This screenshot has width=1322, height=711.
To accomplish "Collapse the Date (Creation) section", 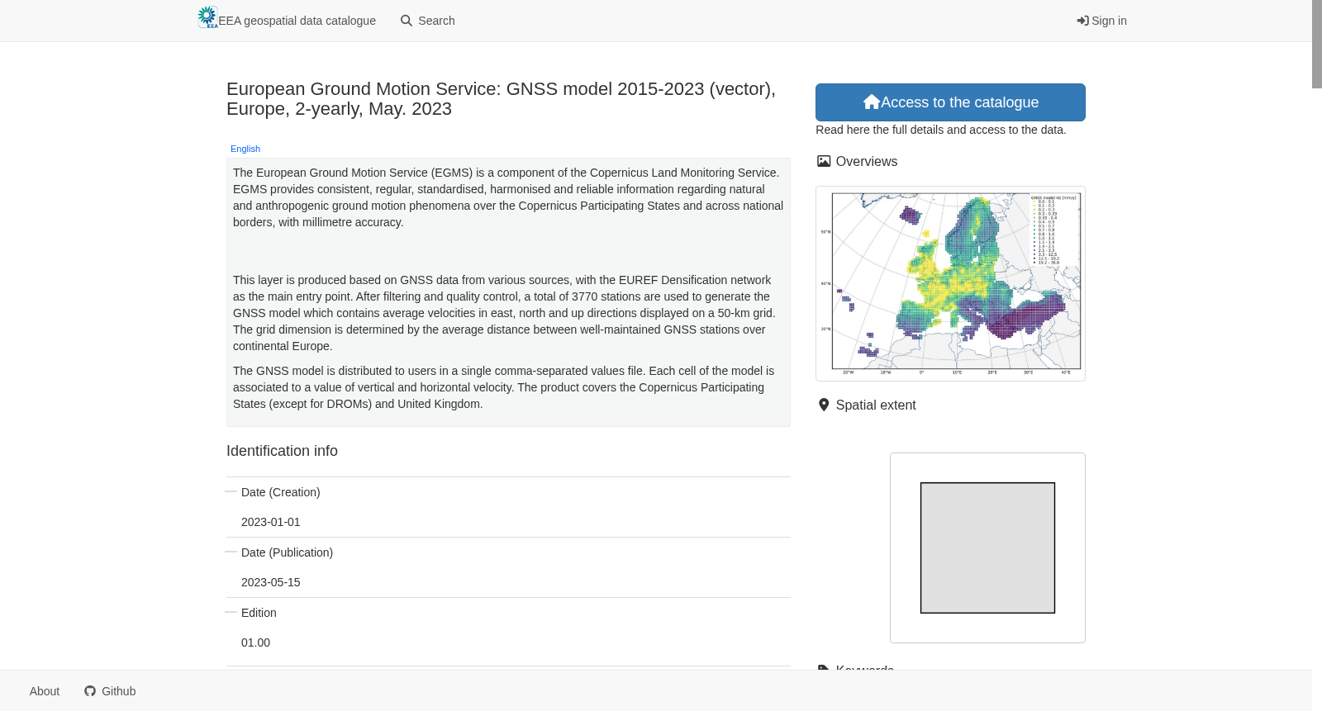I will [x=231, y=491].
